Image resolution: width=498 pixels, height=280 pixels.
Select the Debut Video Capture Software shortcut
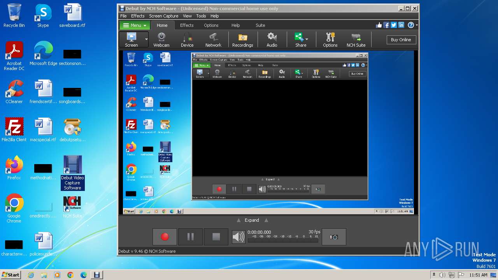coord(72,173)
